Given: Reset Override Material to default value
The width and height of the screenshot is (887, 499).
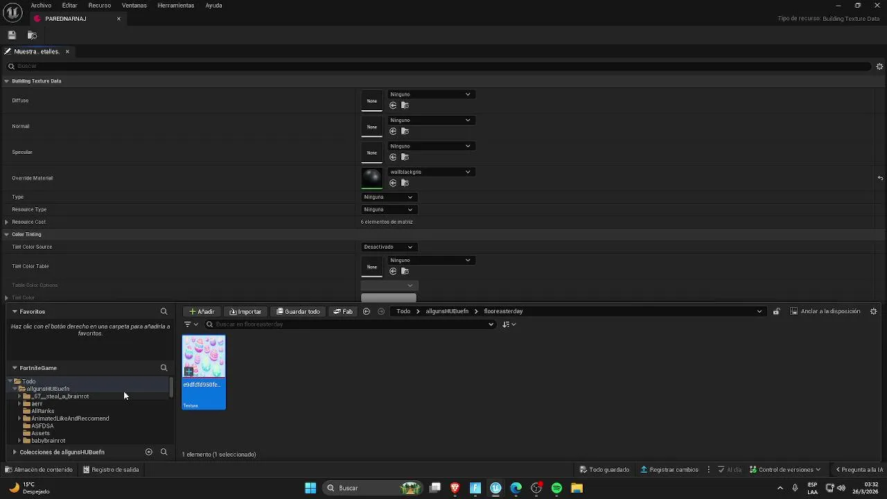Looking at the screenshot, I should pos(880,178).
